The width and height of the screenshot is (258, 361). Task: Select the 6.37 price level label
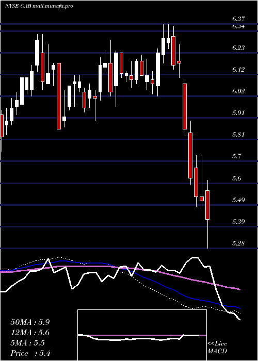238,19
